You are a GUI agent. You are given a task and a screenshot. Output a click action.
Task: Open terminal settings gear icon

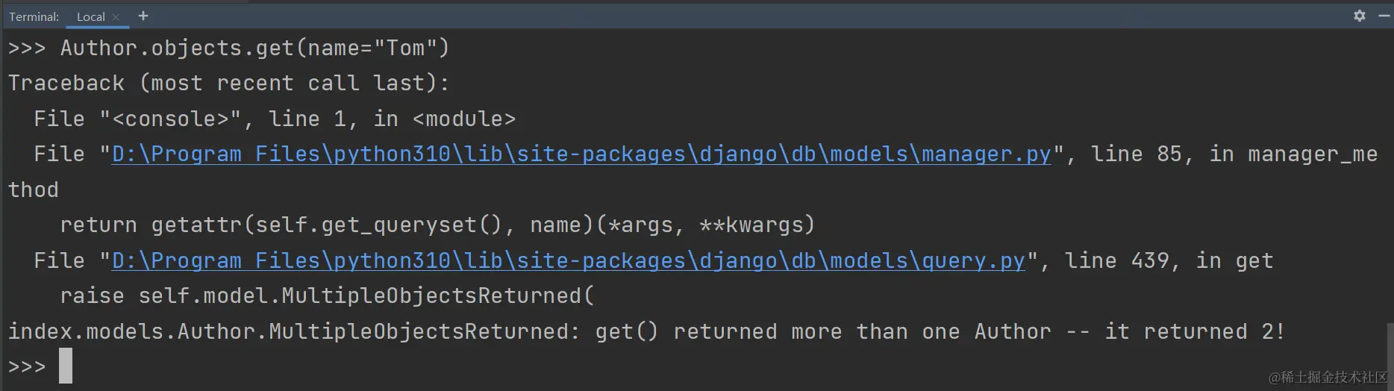pyautogui.click(x=1360, y=16)
